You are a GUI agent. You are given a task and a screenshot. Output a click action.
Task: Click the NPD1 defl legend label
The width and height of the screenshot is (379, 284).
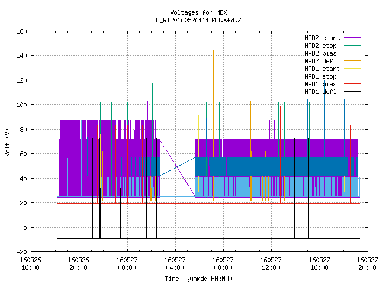click(320, 92)
